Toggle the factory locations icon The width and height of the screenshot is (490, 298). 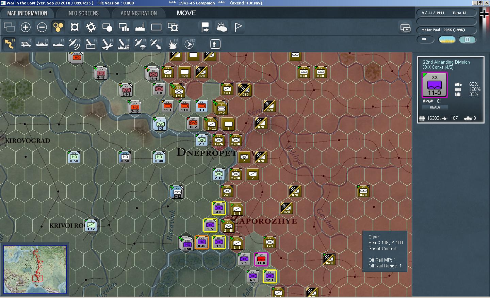[140, 27]
